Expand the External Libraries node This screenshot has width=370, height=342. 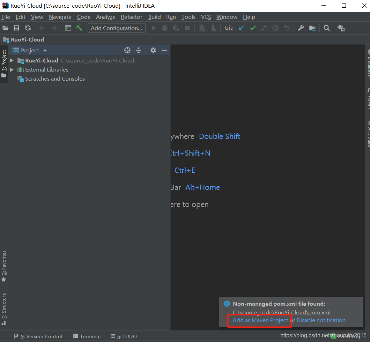12,70
